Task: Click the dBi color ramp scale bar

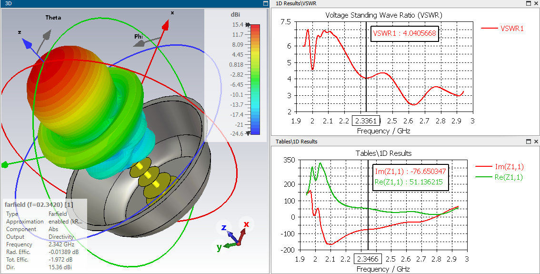Action: [255, 79]
